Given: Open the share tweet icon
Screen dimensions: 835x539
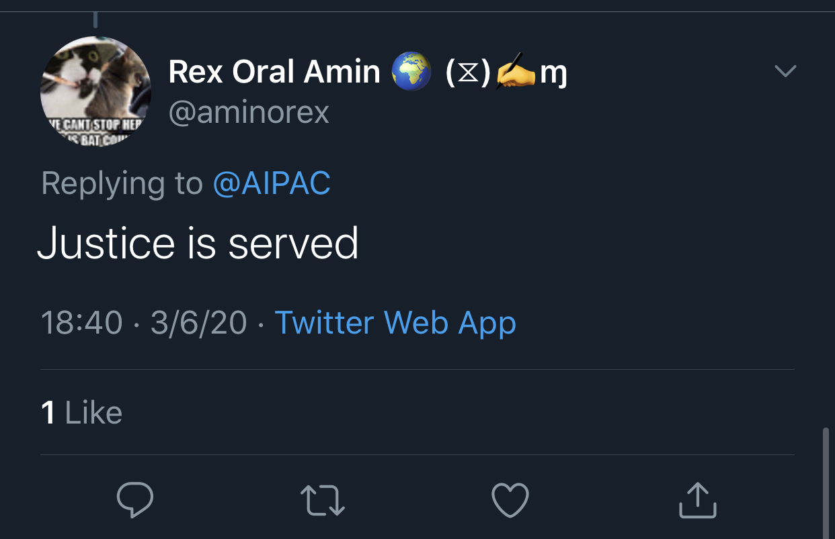Looking at the screenshot, I should click(x=697, y=500).
